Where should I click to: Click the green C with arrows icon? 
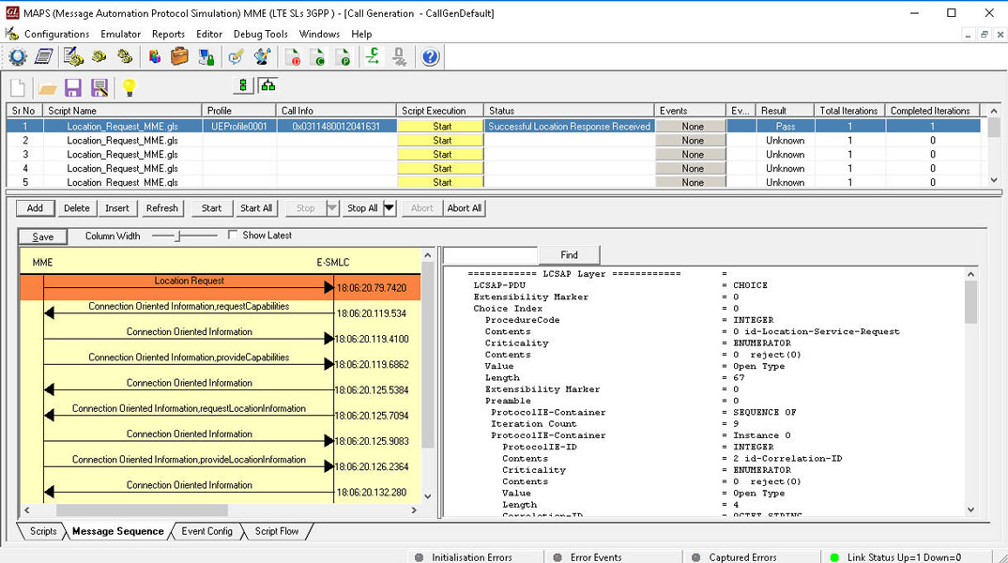tap(373, 57)
